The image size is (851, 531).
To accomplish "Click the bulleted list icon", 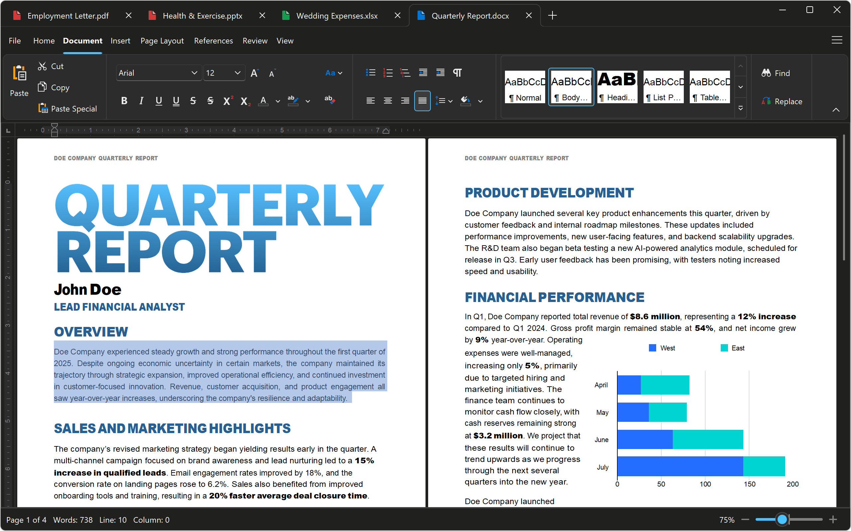I will pyautogui.click(x=370, y=73).
